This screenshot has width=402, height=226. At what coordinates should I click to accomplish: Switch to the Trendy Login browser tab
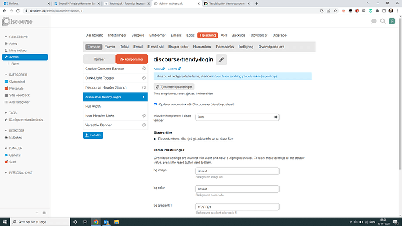(227, 3)
